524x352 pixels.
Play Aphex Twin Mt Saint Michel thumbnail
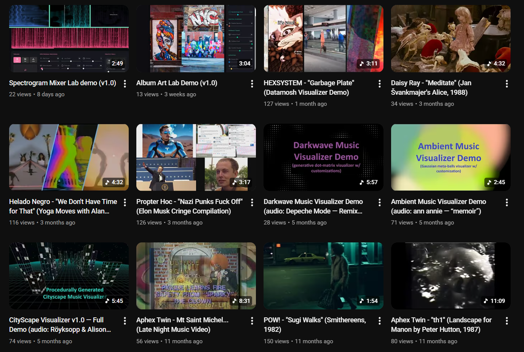point(196,276)
